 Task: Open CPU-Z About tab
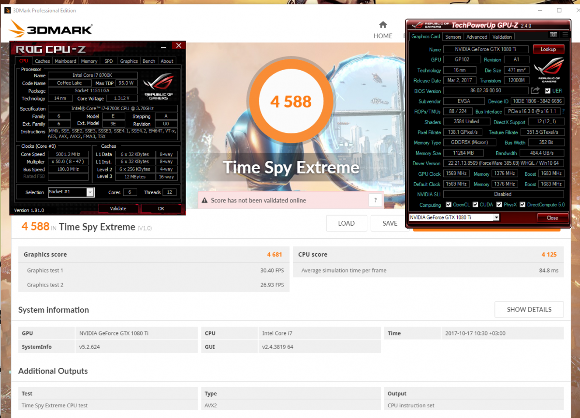pyautogui.click(x=167, y=61)
